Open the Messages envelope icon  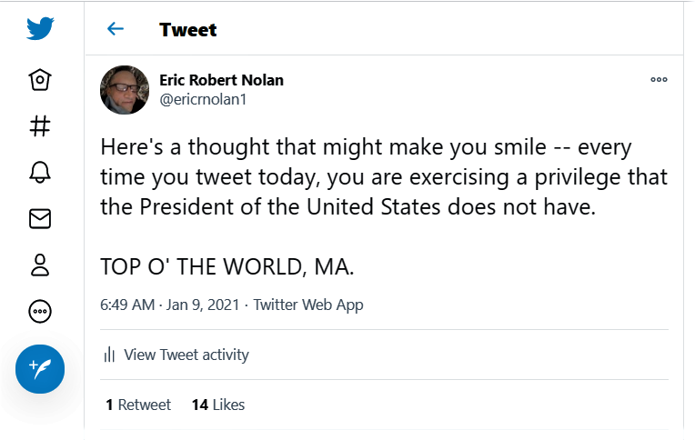40,219
